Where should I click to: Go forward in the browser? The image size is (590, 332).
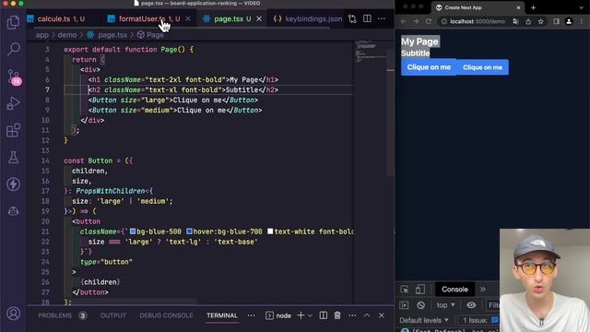(416, 21)
